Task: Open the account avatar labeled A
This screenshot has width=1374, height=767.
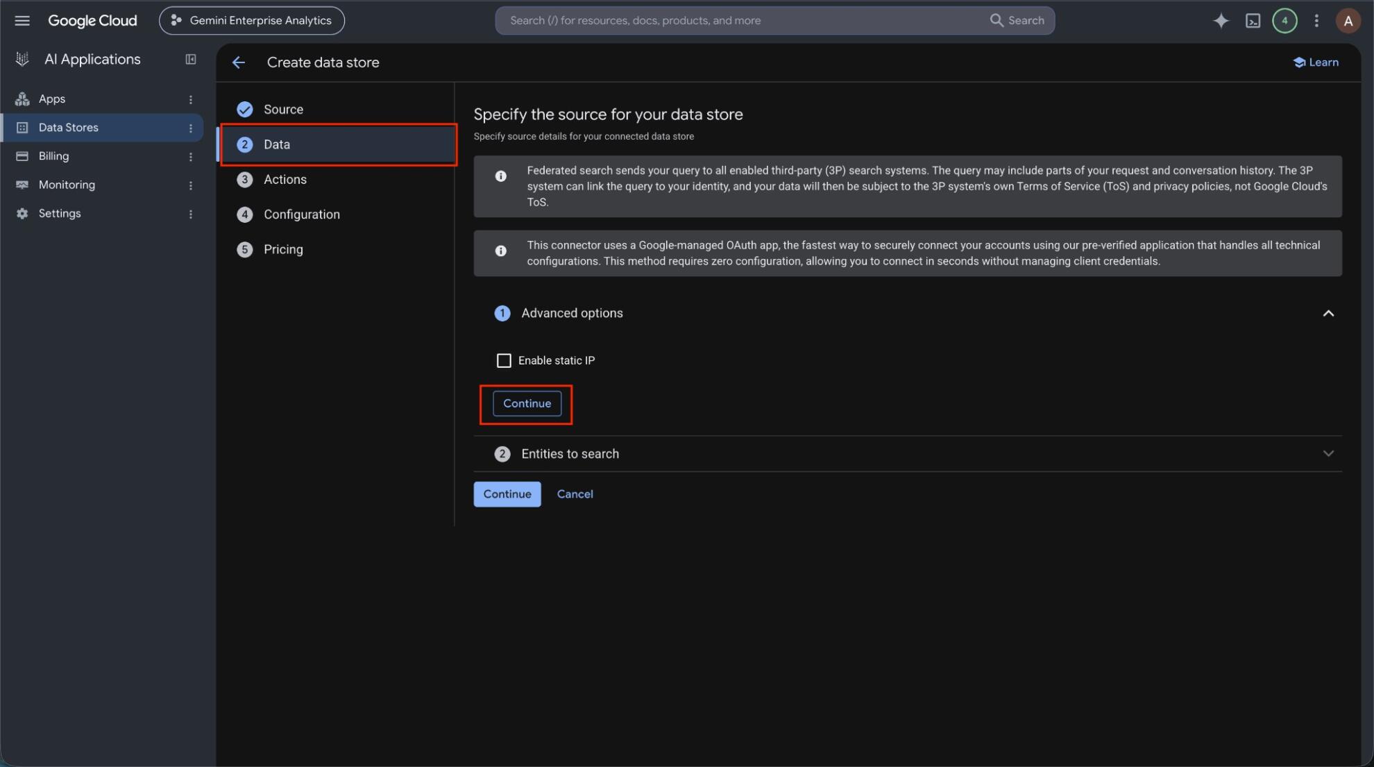Action: tap(1348, 21)
